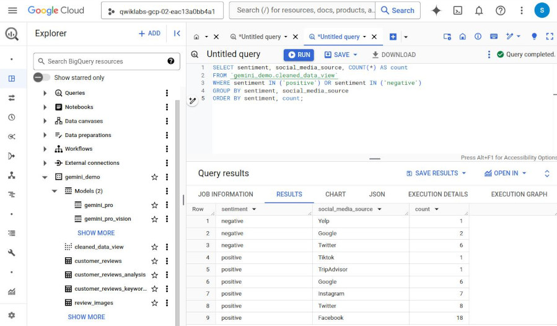Run the query with RUN button
This screenshot has height=326, width=557.
point(299,55)
